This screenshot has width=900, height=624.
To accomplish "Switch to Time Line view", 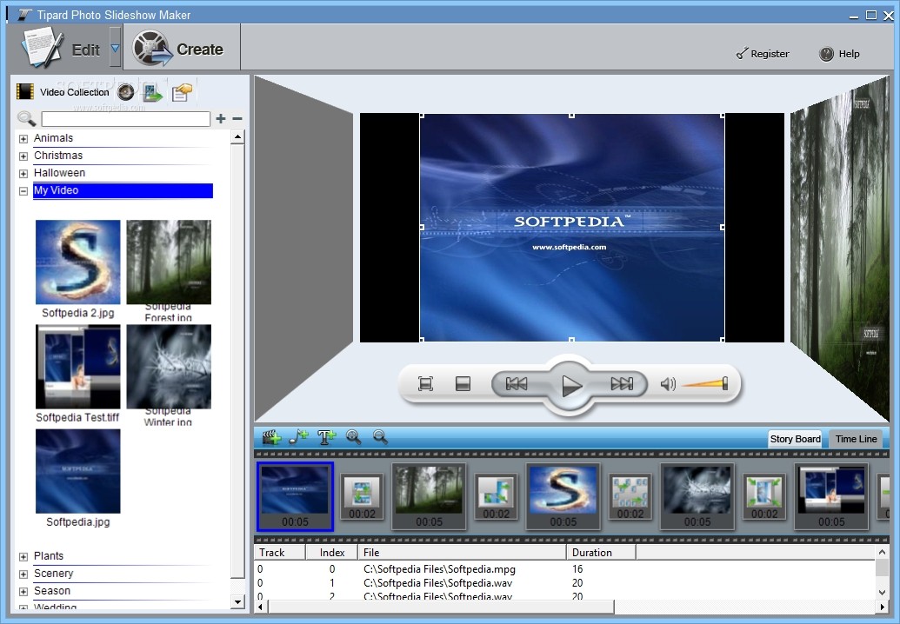I will point(856,439).
